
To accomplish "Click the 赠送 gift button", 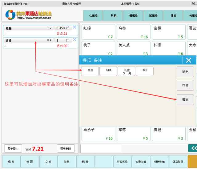I will click(x=185, y=99).
